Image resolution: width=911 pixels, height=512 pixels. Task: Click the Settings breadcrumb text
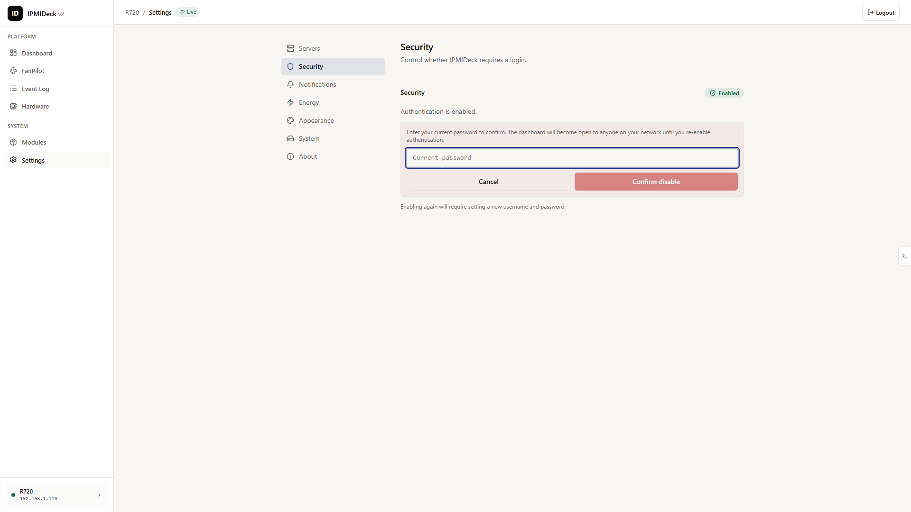[160, 13]
